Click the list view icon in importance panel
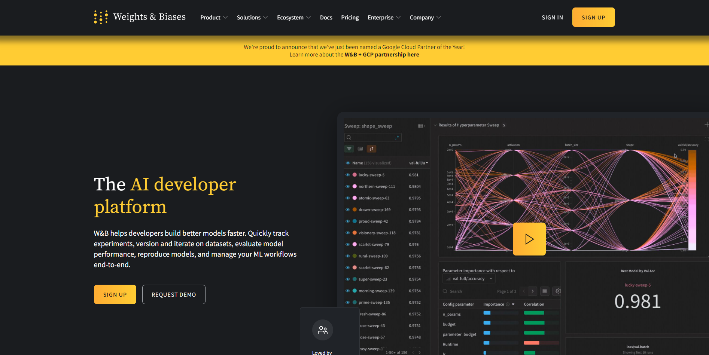 545,291
